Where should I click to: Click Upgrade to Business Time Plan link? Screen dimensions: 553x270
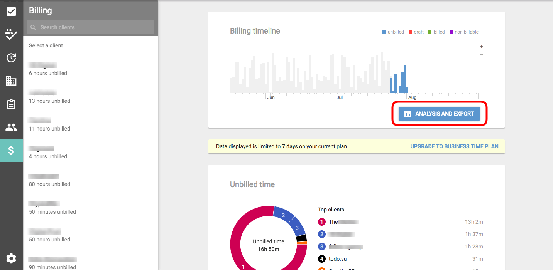454,146
